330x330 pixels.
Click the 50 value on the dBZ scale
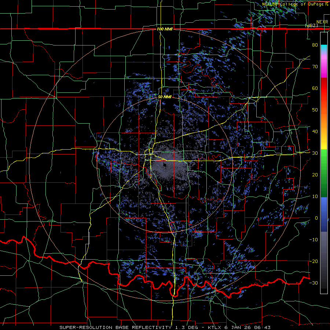point(315,110)
